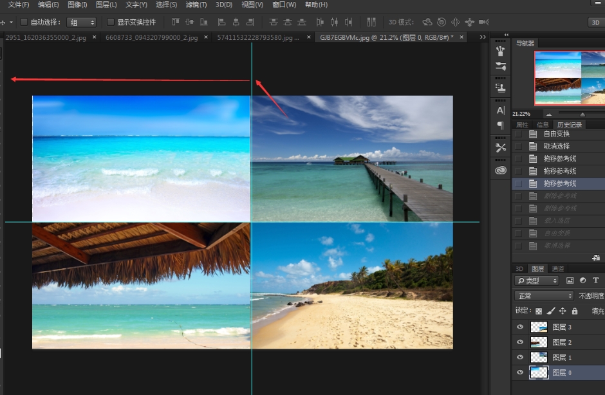Open the 正常 blend mode dropdown
This screenshot has width=605, height=395.
click(544, 296)
